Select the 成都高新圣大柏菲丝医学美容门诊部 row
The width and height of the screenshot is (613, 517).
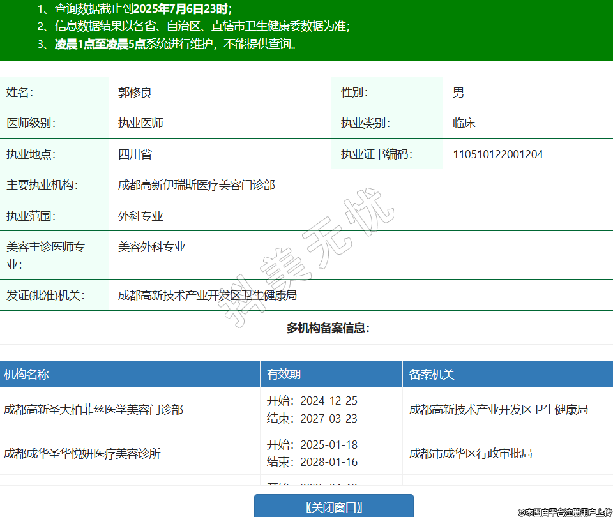[x=93, y=410]
